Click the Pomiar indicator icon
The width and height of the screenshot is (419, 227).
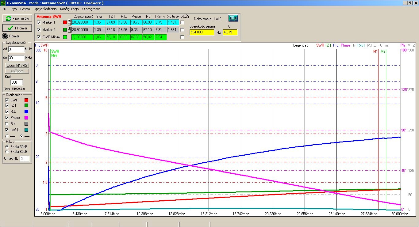5,36
